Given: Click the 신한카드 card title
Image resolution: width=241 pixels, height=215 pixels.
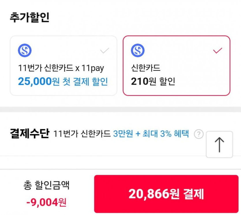Looking at the screenshot, I should (x=145, y=68).
